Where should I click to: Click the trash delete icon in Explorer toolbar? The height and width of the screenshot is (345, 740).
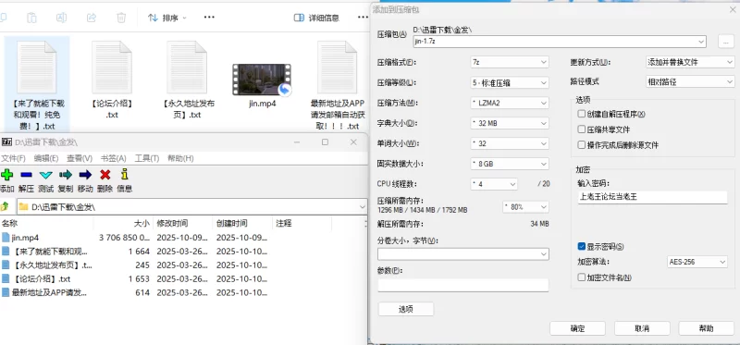coord(121,18)
